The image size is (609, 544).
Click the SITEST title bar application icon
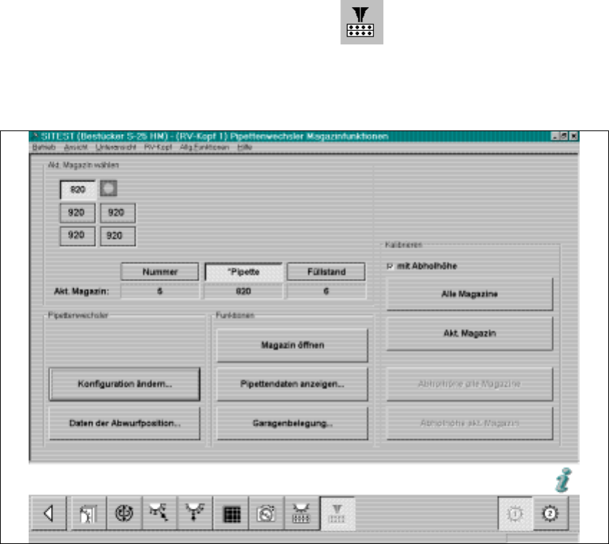35,136
